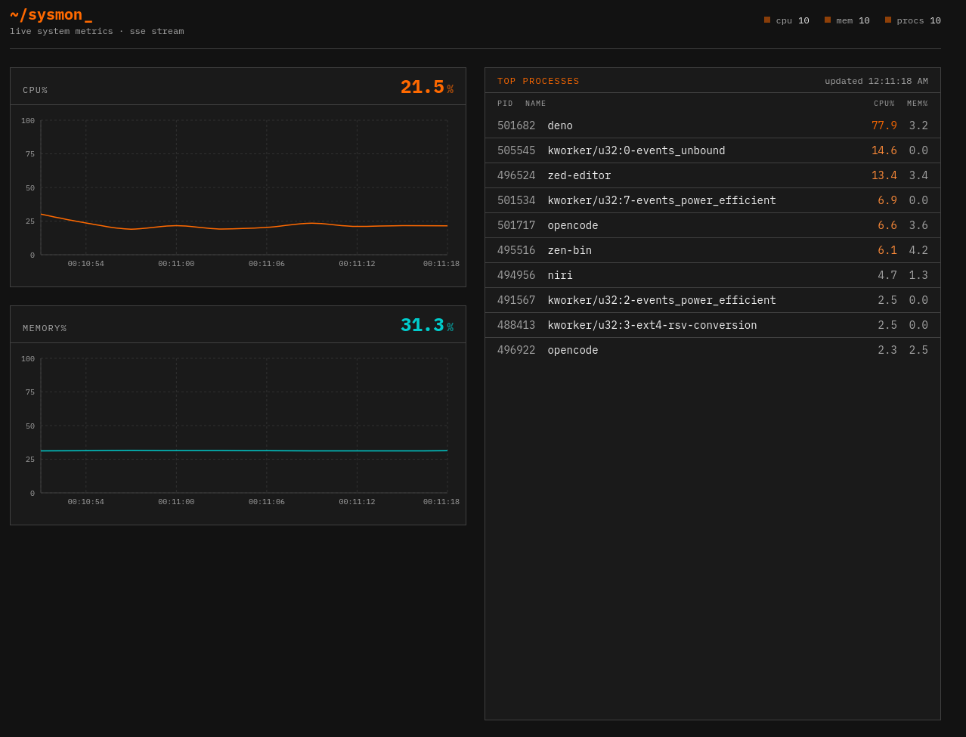
Task: Click 'live system metrics · sse stream' subtitle
Action: pos(97,32)
